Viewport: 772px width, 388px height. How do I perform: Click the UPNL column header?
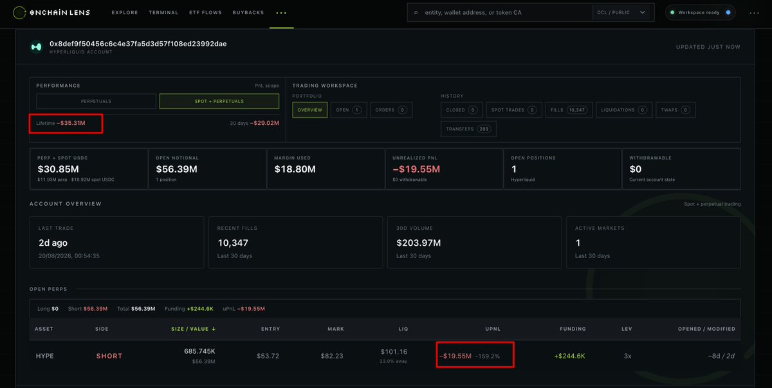[x=493, y=329]
